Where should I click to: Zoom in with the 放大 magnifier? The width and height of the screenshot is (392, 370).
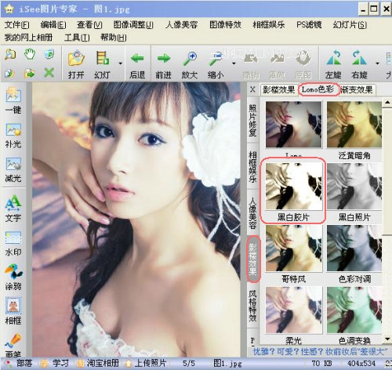[190, 59]
